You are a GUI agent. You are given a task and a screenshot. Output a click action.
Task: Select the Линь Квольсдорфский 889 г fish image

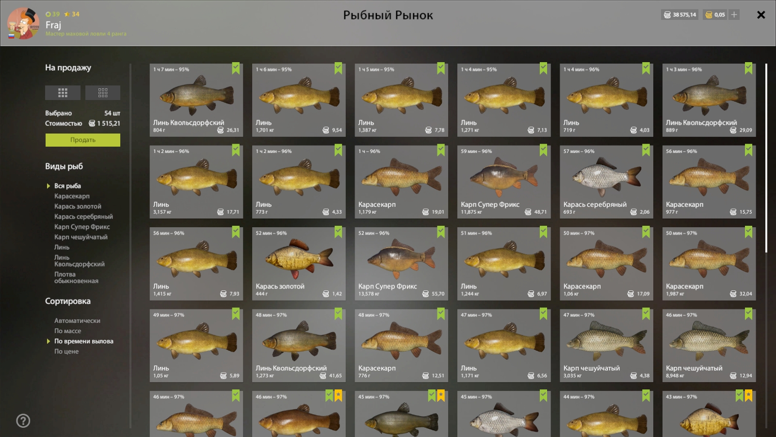709,95
